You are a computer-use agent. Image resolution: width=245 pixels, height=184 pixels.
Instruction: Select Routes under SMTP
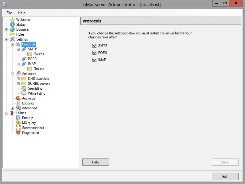click(39, 54)
